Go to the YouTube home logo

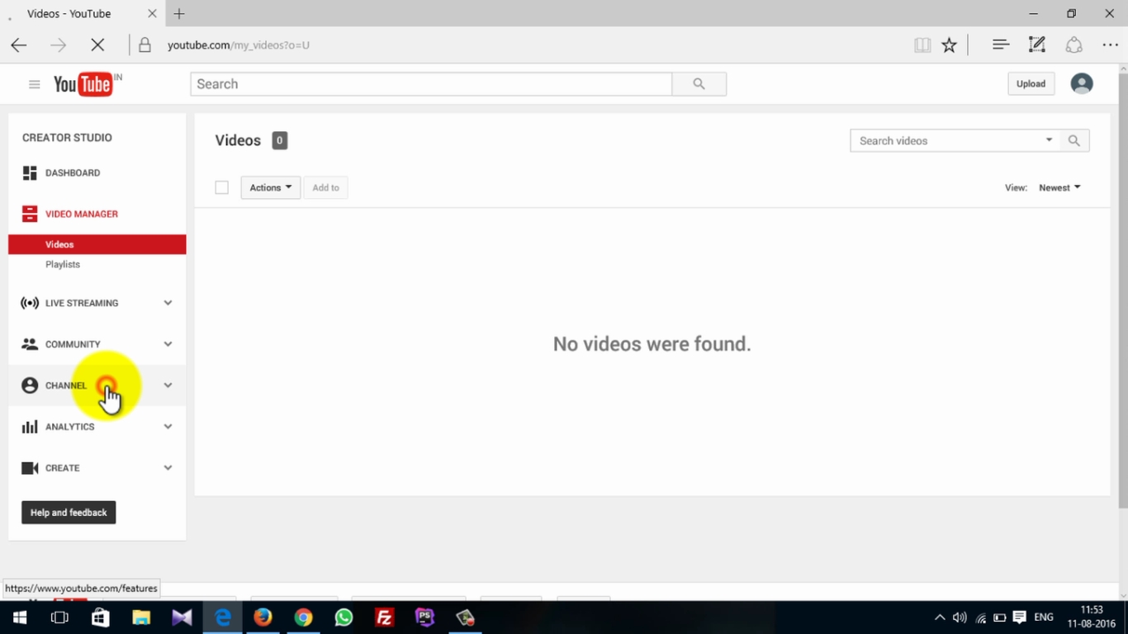pos(83,84)
